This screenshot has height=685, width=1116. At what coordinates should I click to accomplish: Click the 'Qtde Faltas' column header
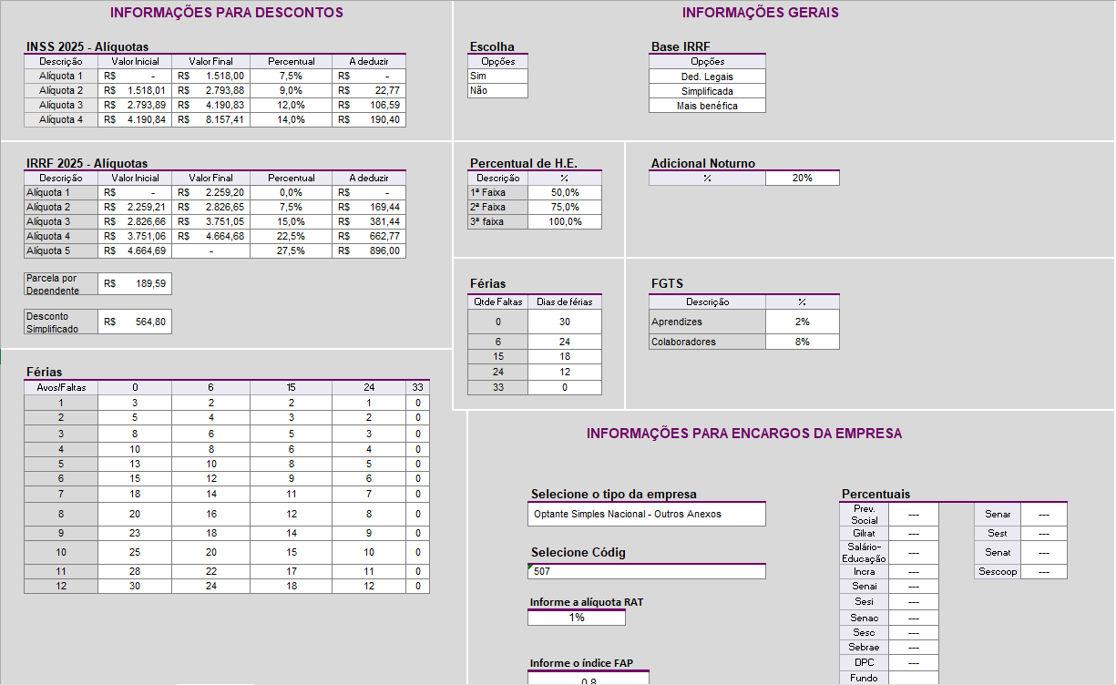click(498, 302)
